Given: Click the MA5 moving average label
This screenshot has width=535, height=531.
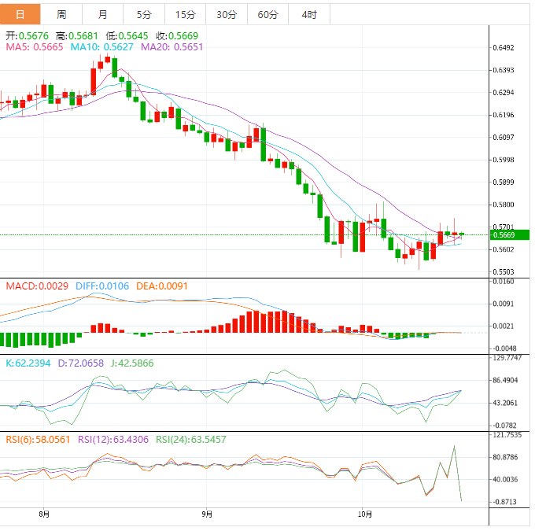Looking at the screenshot, I should pyautogui.click(x=35, y=47).
